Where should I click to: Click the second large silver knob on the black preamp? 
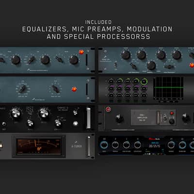click(x=44, y=113)
